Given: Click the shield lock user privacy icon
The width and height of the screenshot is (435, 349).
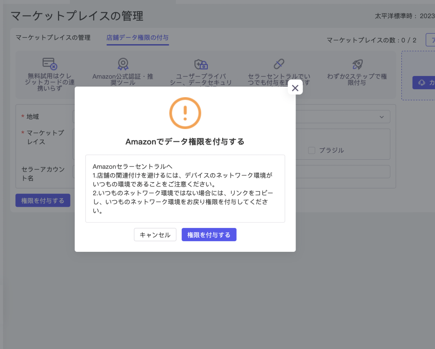Looking at the screenshot, I should pyautogui.click(x=201, y=64).
